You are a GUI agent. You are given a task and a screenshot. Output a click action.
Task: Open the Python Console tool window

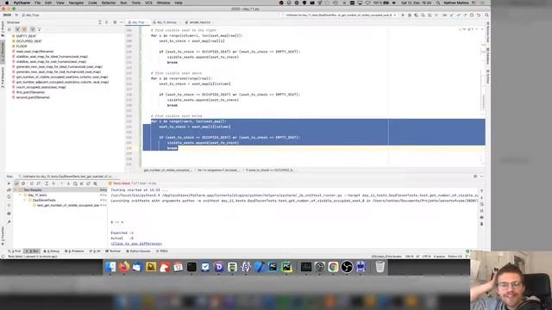tap(138, 251)
